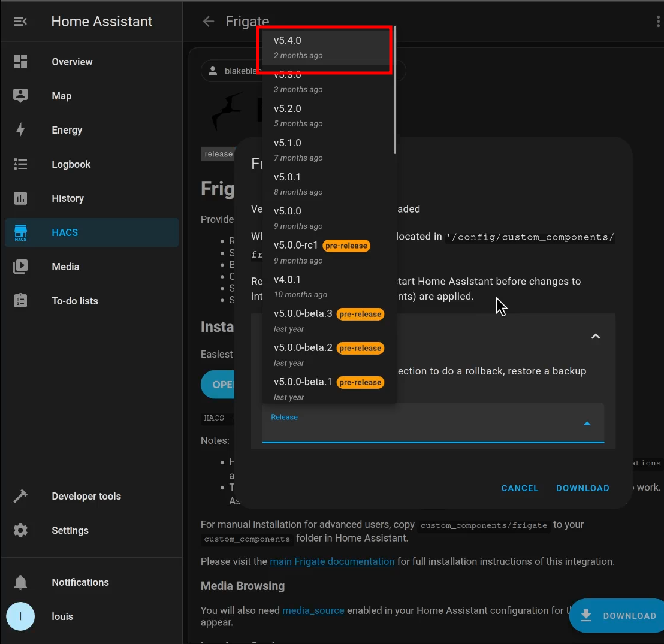
Task: Go back with the arrow beside Frigate
Action: click(x=209, y=21)
